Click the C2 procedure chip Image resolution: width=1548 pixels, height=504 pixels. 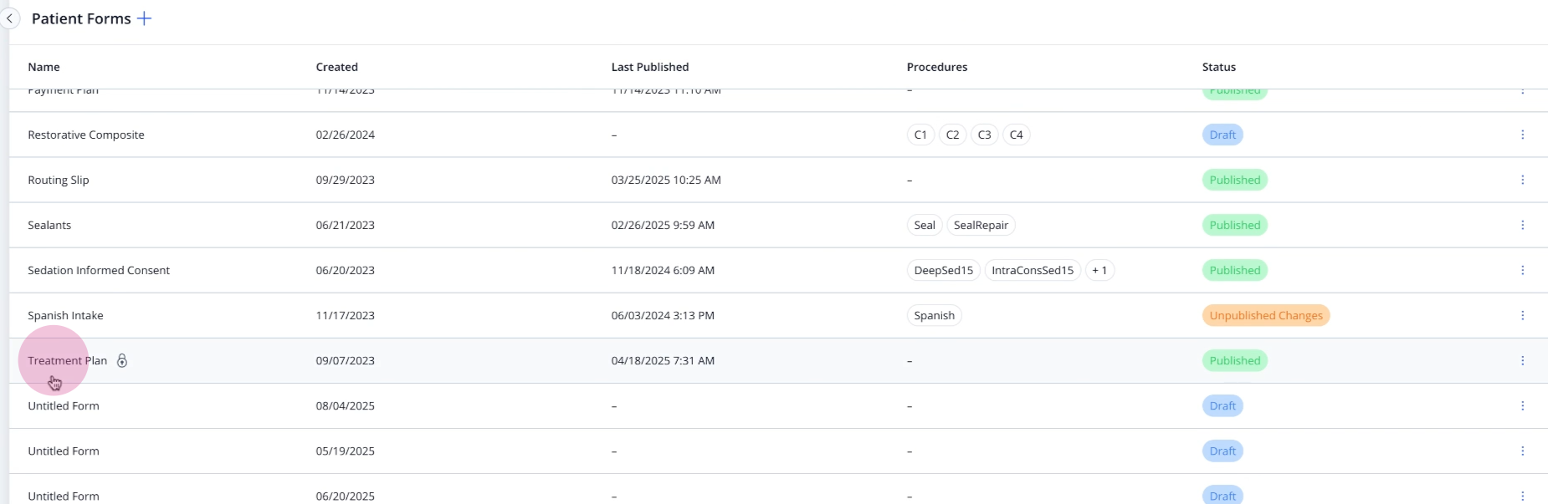click(952, 135)
